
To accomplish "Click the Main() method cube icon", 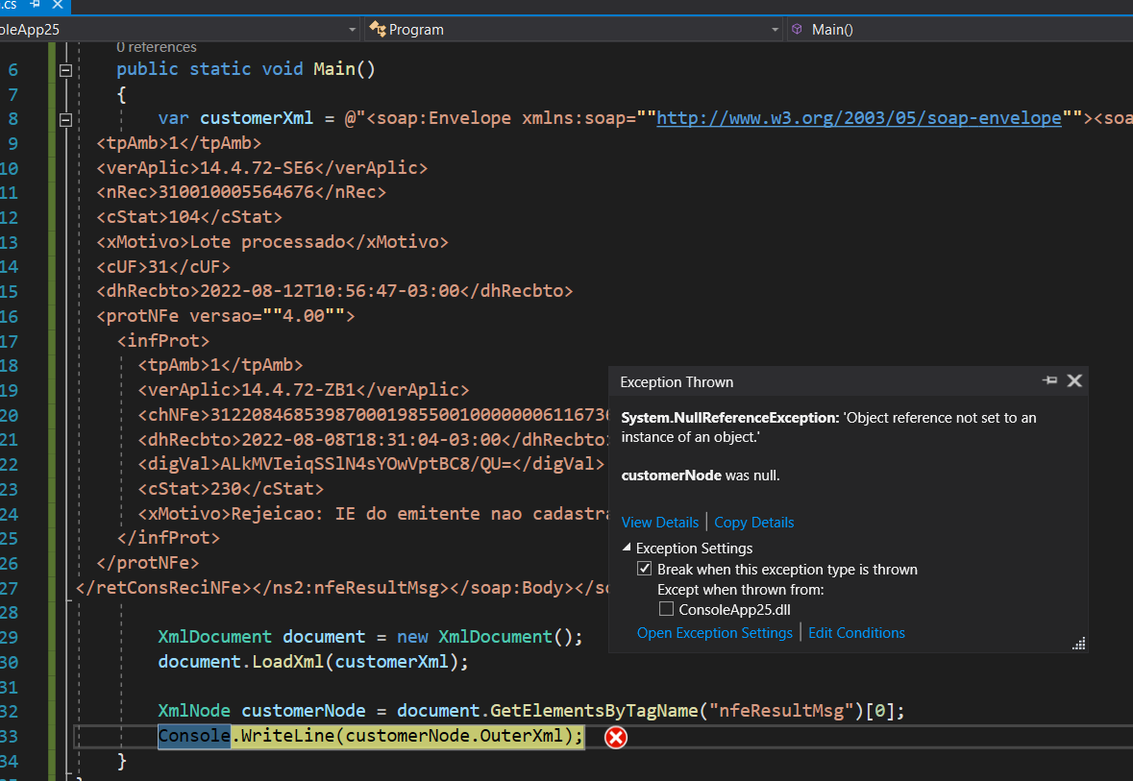I will (797, 29).
